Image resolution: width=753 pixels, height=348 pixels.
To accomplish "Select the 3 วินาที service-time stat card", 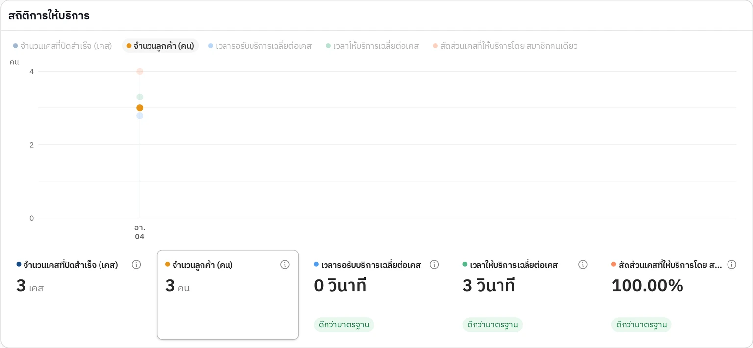I will coord(525,295).
